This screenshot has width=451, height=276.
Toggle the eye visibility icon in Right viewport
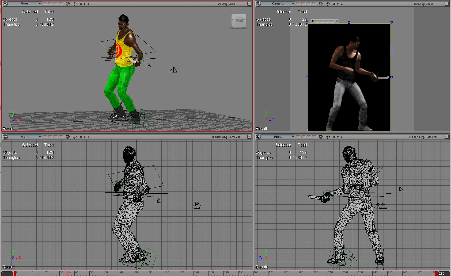tap(328, 137)
